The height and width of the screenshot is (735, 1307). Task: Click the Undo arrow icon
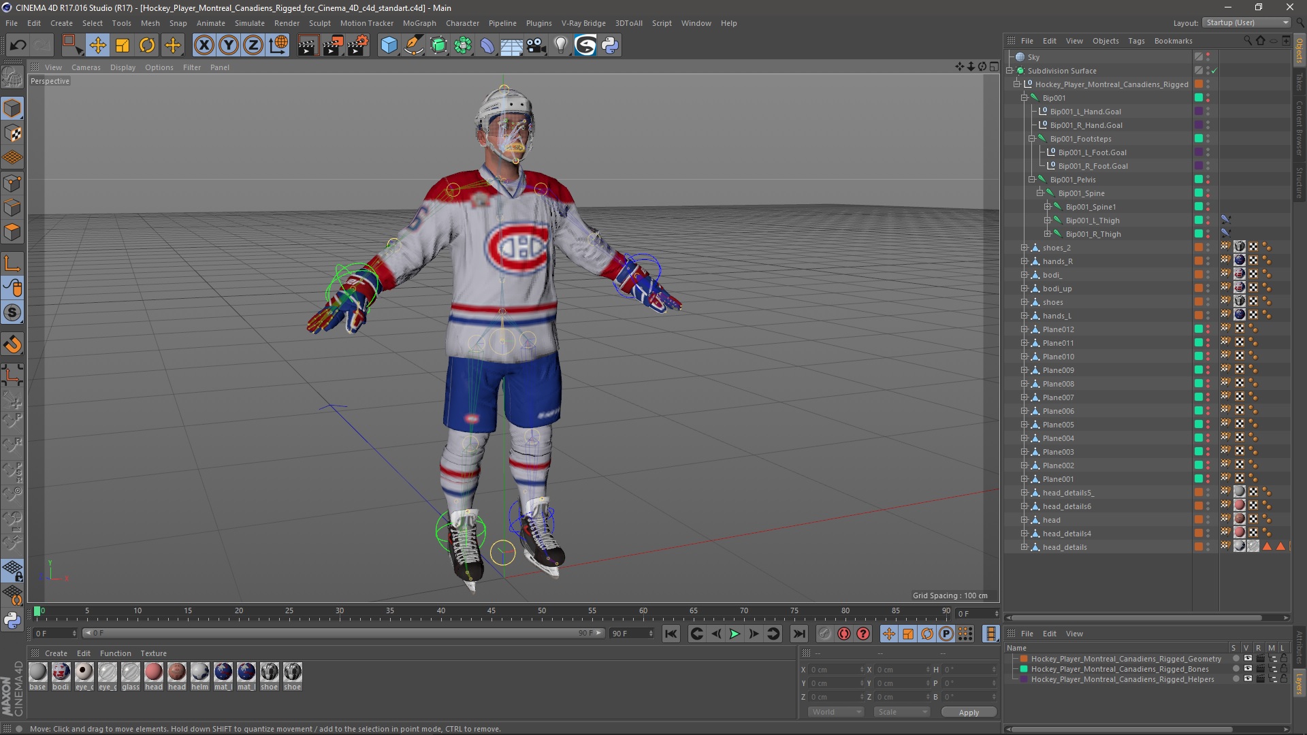click(x=18, y=46)
